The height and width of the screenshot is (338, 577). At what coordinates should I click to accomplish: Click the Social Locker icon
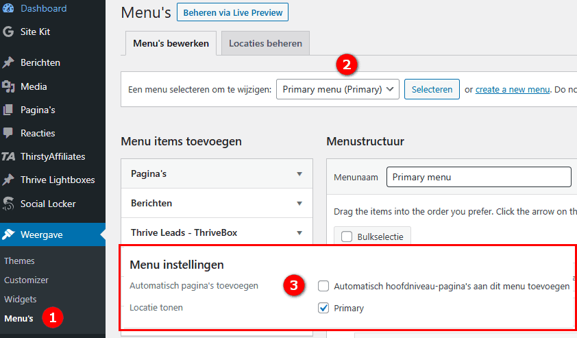pyautogui.click(x=8, y=204)
